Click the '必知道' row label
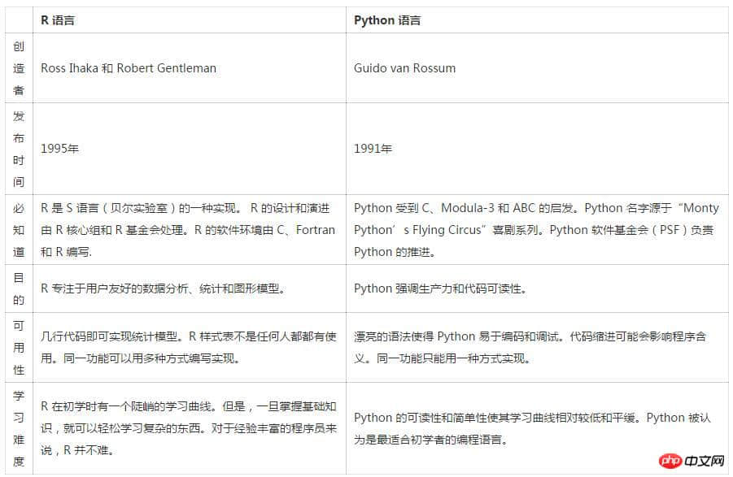The height and width of the screenshot is (477, 733). point(19,230)
